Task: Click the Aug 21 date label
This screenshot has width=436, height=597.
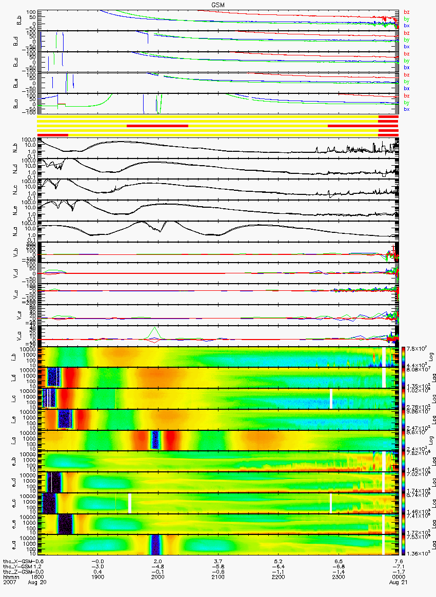Action: (399, 582)
